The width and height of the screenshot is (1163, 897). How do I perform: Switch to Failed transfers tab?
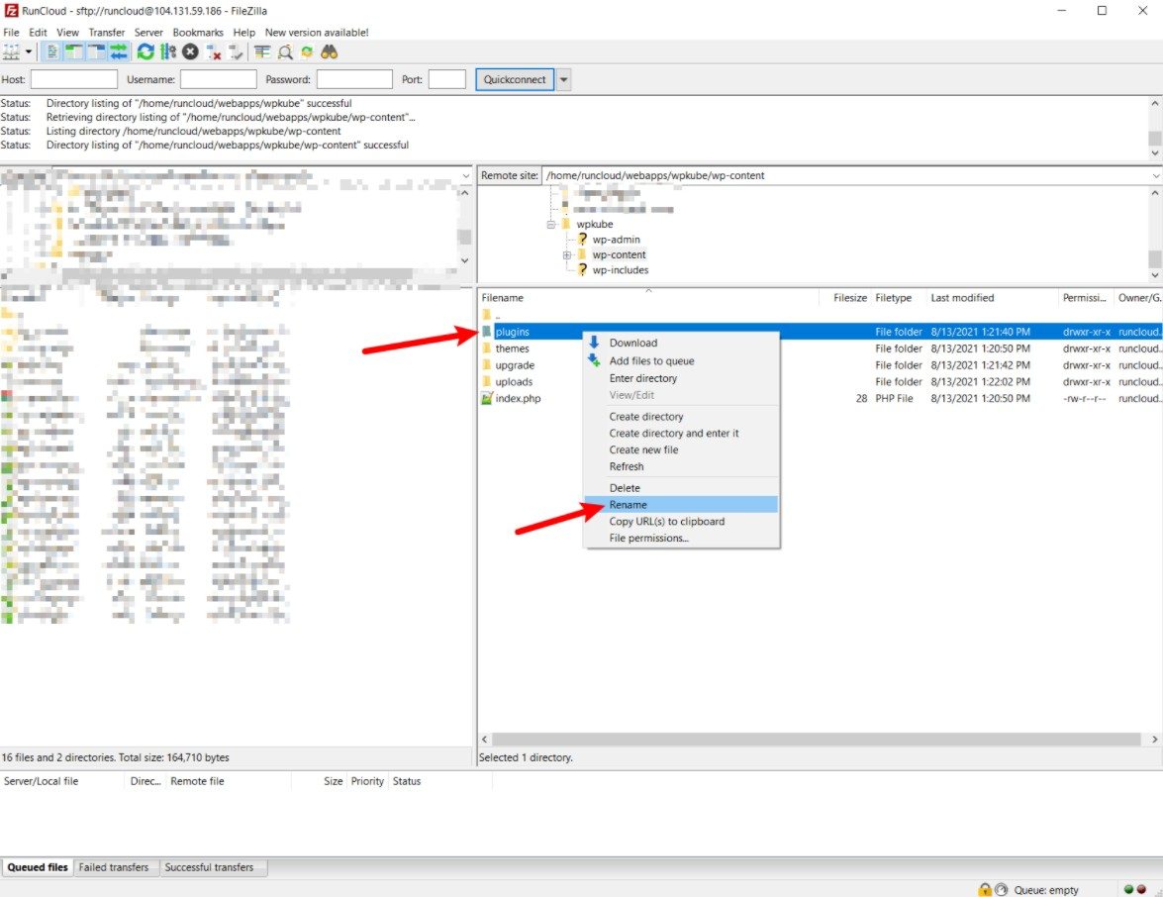(x=114, y=867)
